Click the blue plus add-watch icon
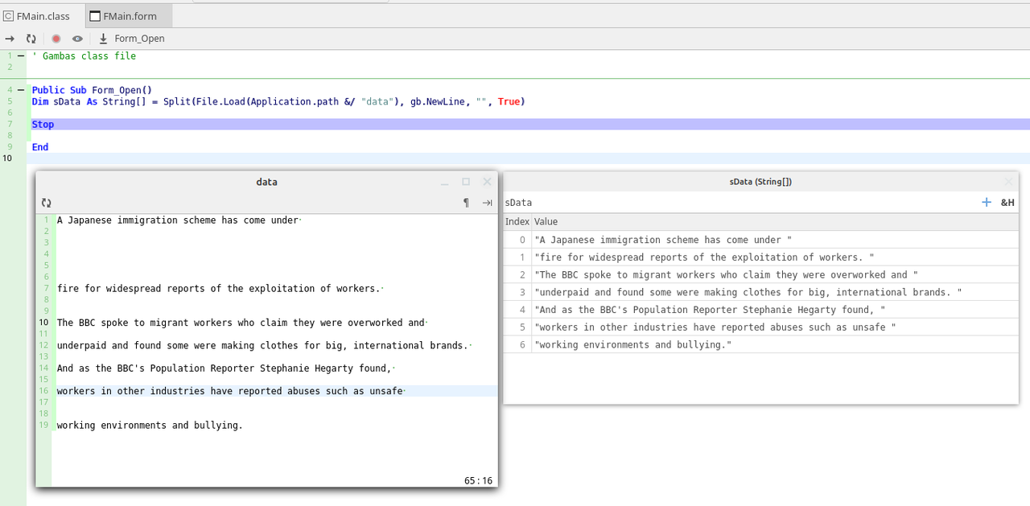This screenshot has height=506, width=1030. (x=987, y=203)
